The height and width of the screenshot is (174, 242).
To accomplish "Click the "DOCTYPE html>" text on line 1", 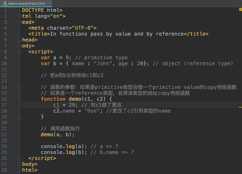I will point(42,10).
